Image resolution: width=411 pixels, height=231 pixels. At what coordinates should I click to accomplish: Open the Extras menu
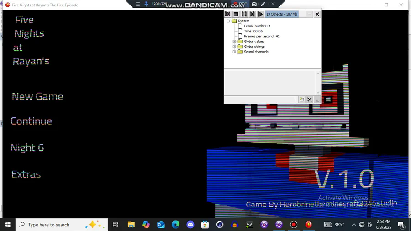coord(26,174)
